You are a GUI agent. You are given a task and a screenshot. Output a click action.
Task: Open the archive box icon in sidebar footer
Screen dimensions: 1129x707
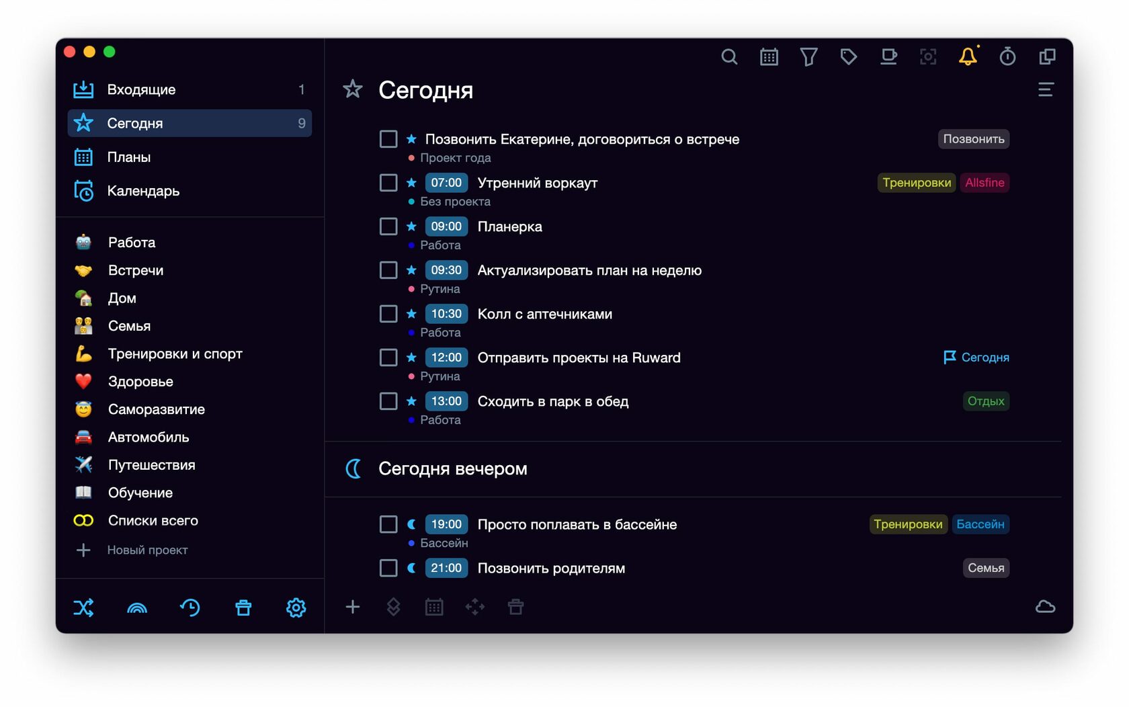pos(243,608)
